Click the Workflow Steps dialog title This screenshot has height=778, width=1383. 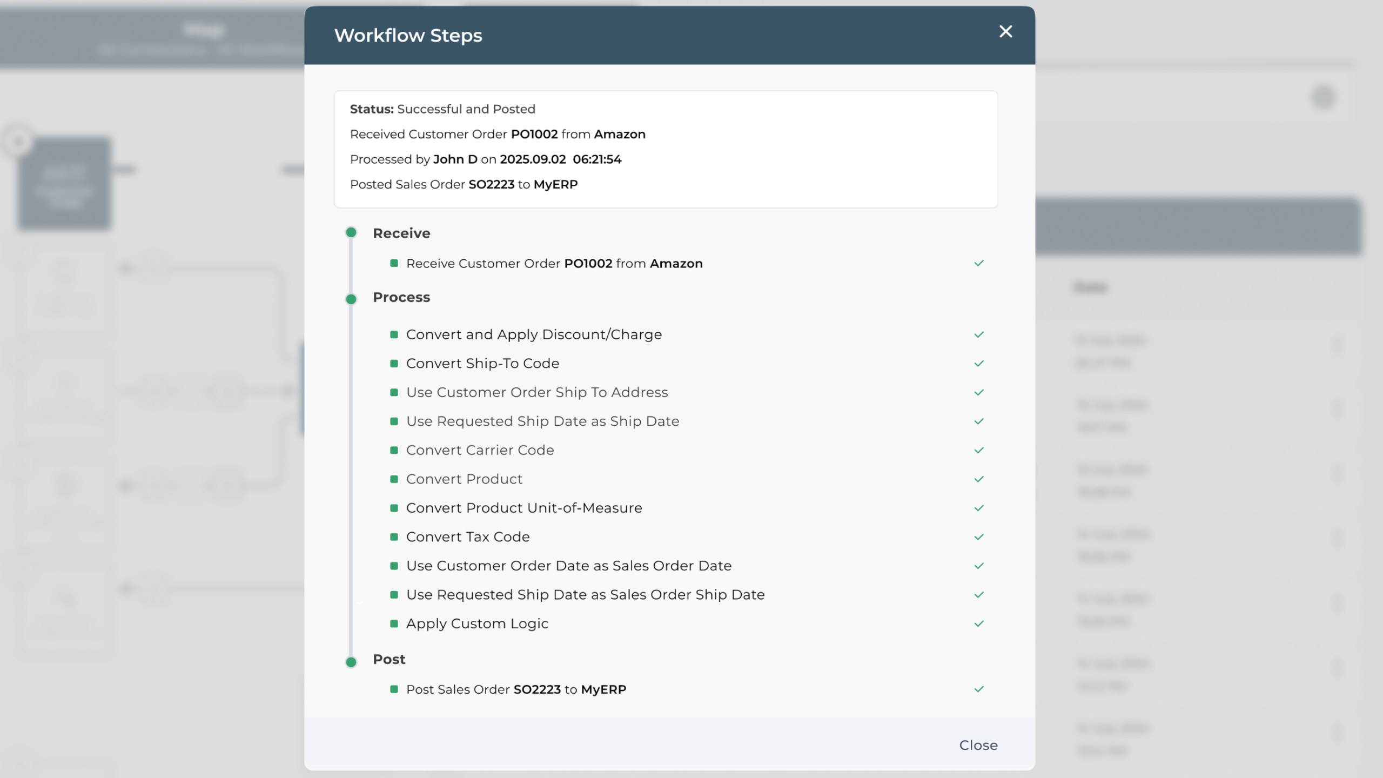pos(408,35)
